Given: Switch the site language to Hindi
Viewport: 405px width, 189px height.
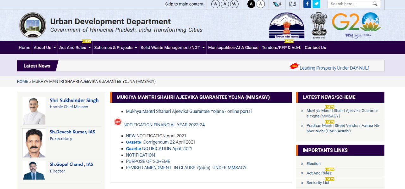Looking at the screenshot, I should pyautogui.click(x=293, y=4).
